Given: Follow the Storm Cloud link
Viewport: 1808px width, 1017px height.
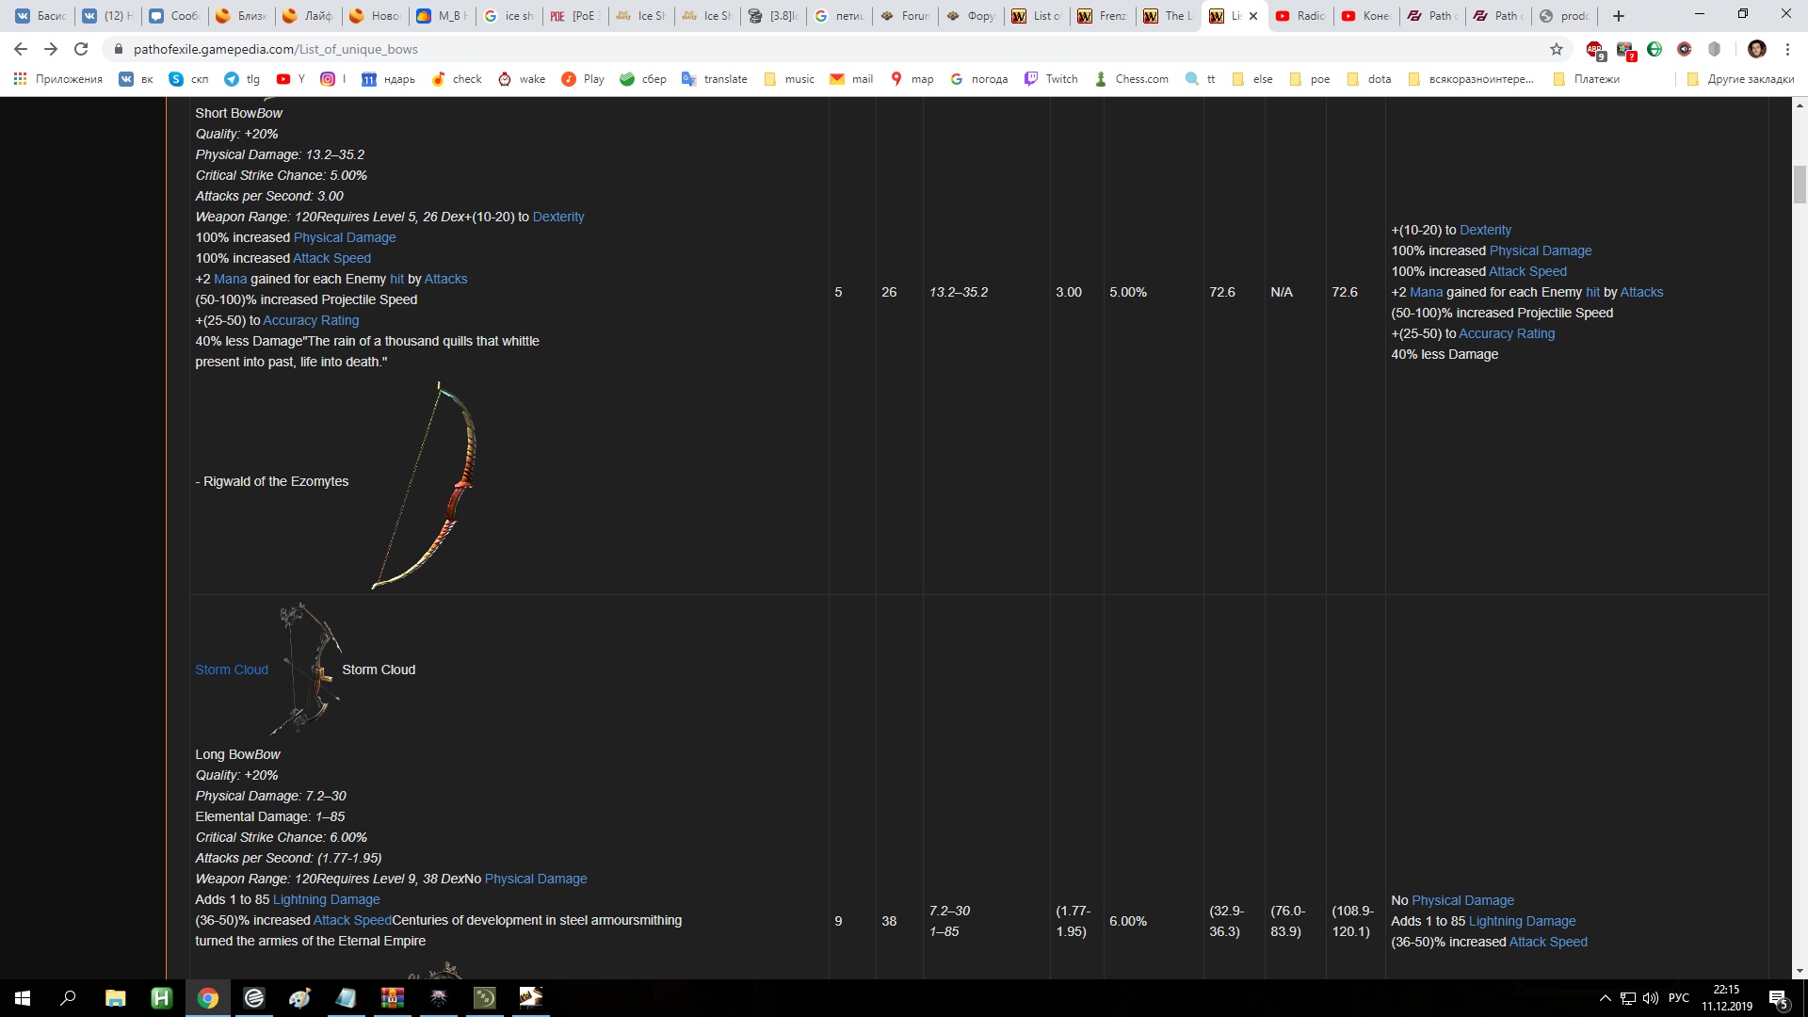Looking at the screenshot, I should (x=232, y=670).
